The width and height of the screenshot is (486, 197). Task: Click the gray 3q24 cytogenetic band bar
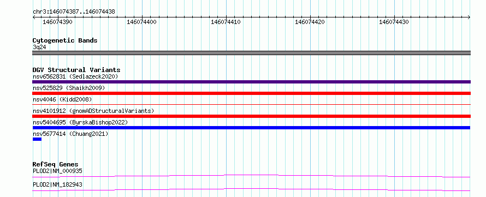pos(251,53)
